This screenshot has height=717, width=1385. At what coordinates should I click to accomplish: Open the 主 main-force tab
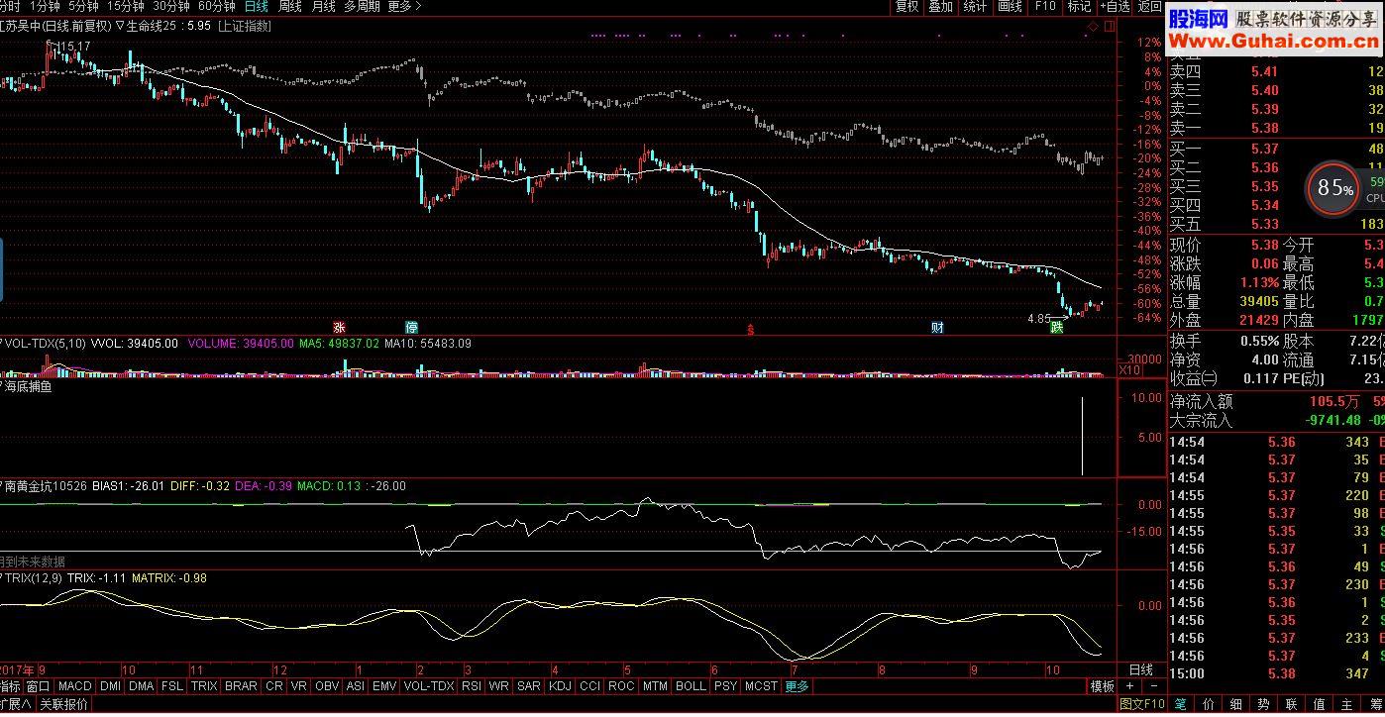point(1347,704)
